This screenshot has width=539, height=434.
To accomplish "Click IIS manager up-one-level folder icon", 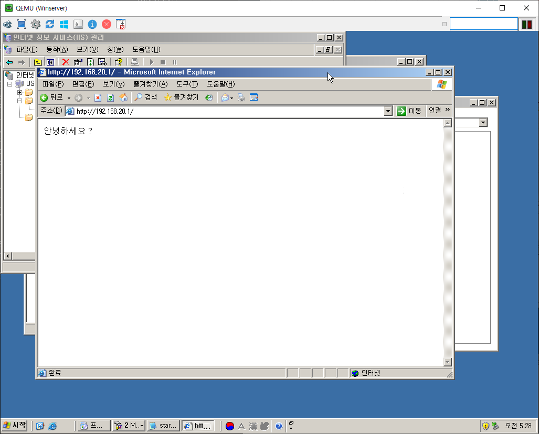I will click(38, 62).
